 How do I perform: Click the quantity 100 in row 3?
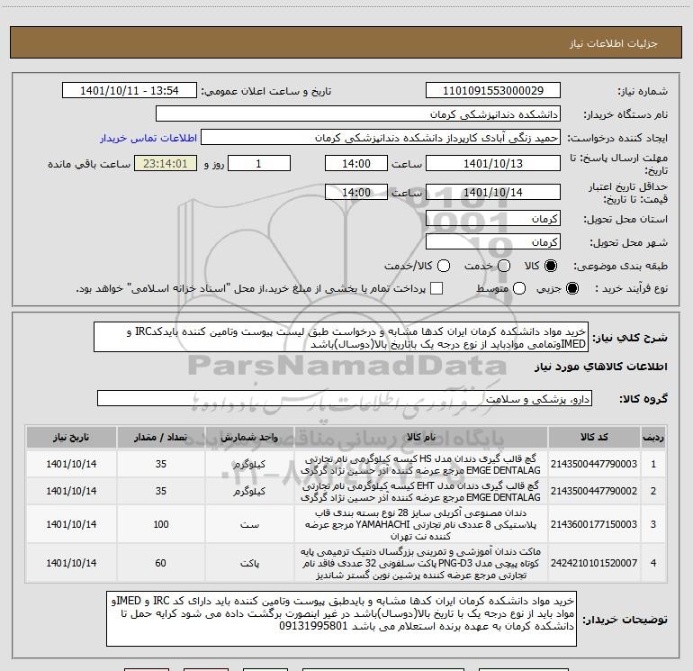point(161,524)
